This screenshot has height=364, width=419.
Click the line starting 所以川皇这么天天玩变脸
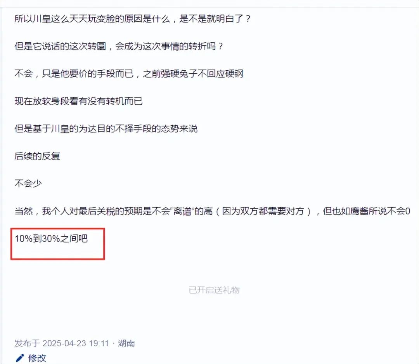tap(133, 19)
